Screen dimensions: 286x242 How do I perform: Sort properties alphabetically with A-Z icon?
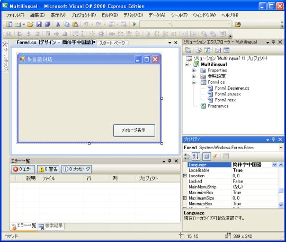pyautogui.click(x=196, y=157)
